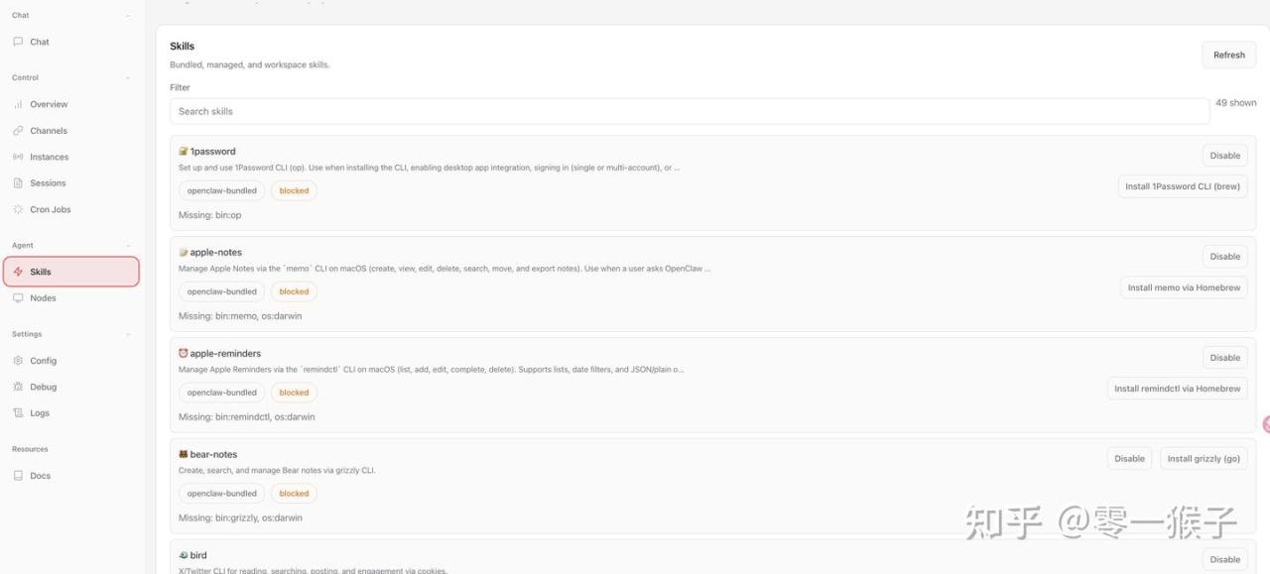Select the Skills menu item

tap(70, 272)
